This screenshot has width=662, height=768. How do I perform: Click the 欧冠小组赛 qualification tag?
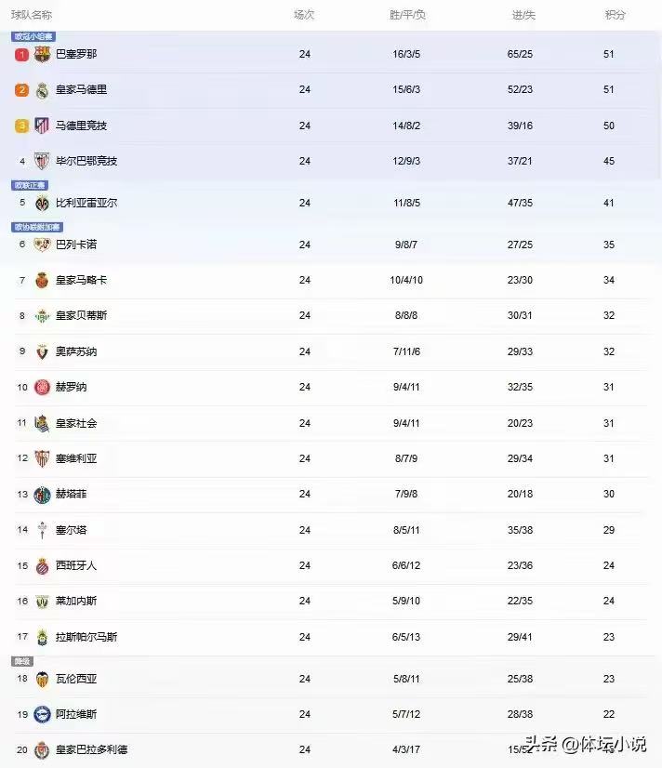coord(33,36)
